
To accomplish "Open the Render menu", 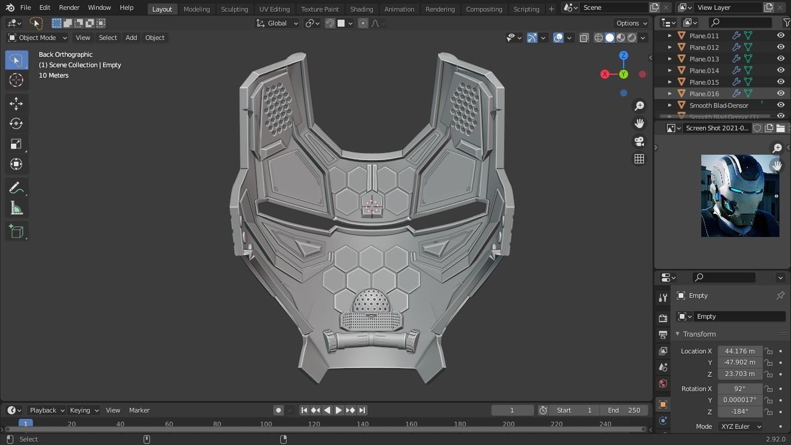I will click(69, 8).
